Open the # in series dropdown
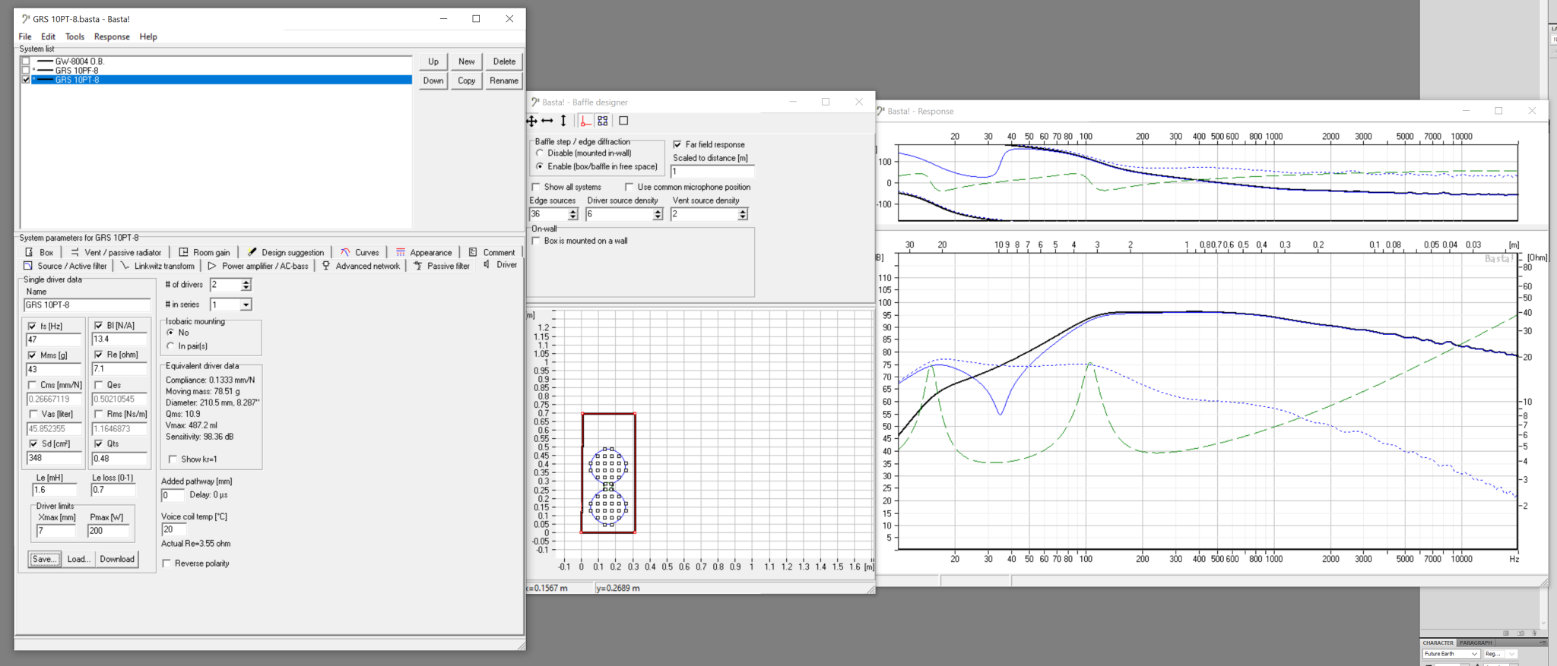1557x666 pixels. pos(246,305)
